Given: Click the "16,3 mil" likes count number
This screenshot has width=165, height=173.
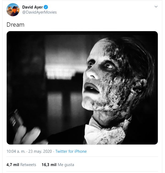Looking at the screenshot, I should (x=48, y=165).
